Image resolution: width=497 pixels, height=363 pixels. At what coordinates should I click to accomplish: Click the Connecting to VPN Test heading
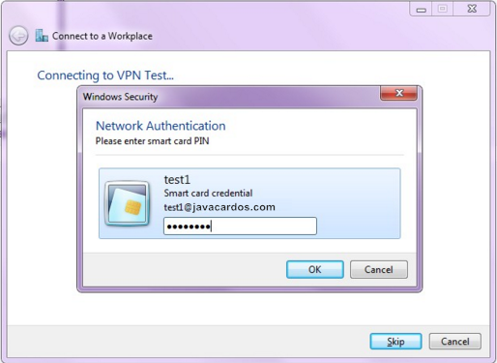coord(105,76)
